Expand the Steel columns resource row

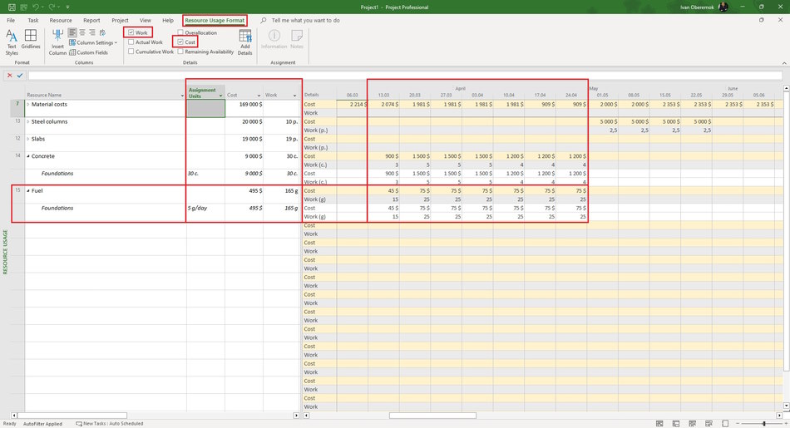pyautogui.click(x=28, y=122)
